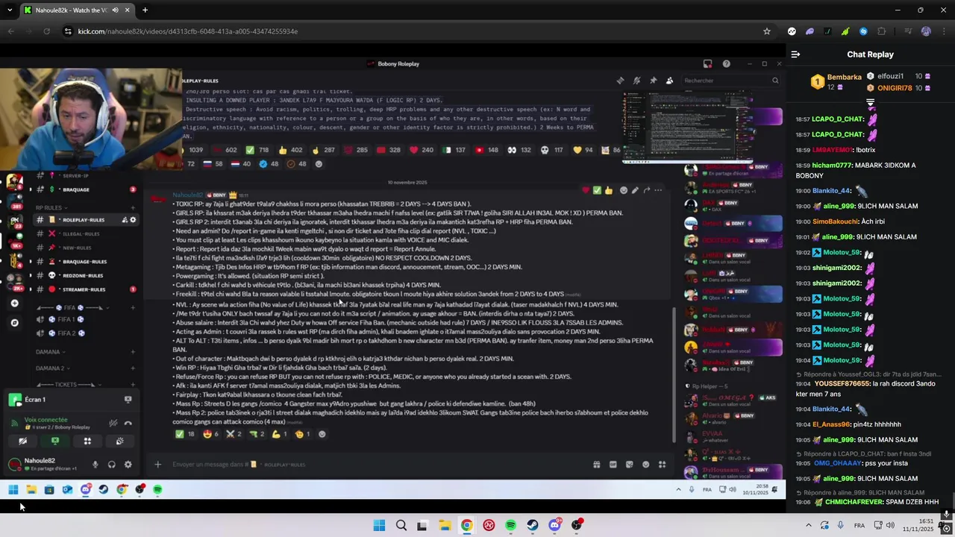The image size is (955, 537).
Task: Open Discord user settings gear
Action: pos(128,465)
